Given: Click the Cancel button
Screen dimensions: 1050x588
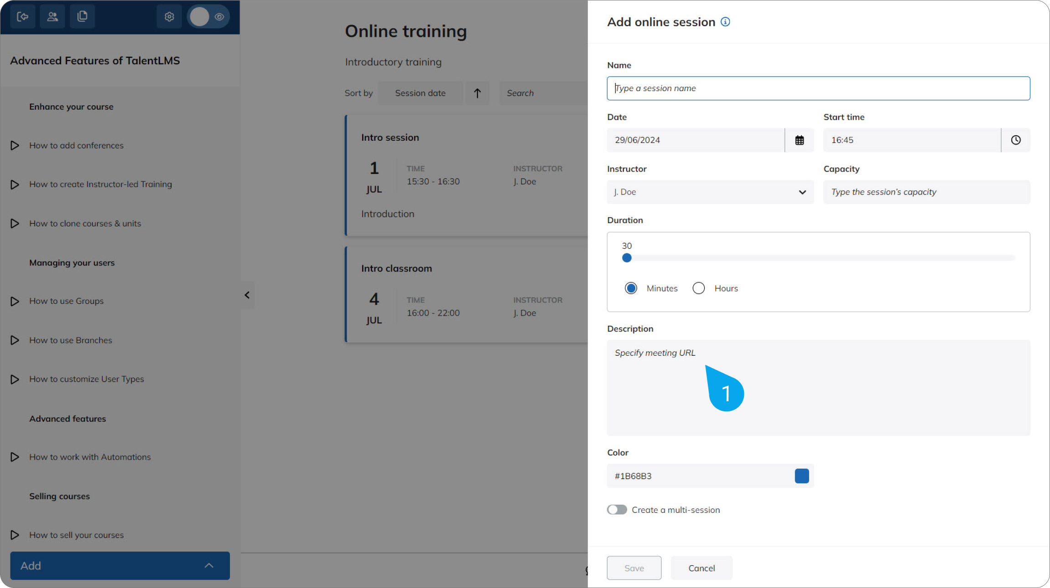Looking at the screenshot, I should tap(701, 568).
